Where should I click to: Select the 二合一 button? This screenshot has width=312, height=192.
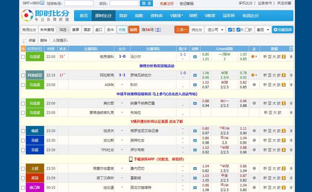pyautogui.click(x=181, y=30)
